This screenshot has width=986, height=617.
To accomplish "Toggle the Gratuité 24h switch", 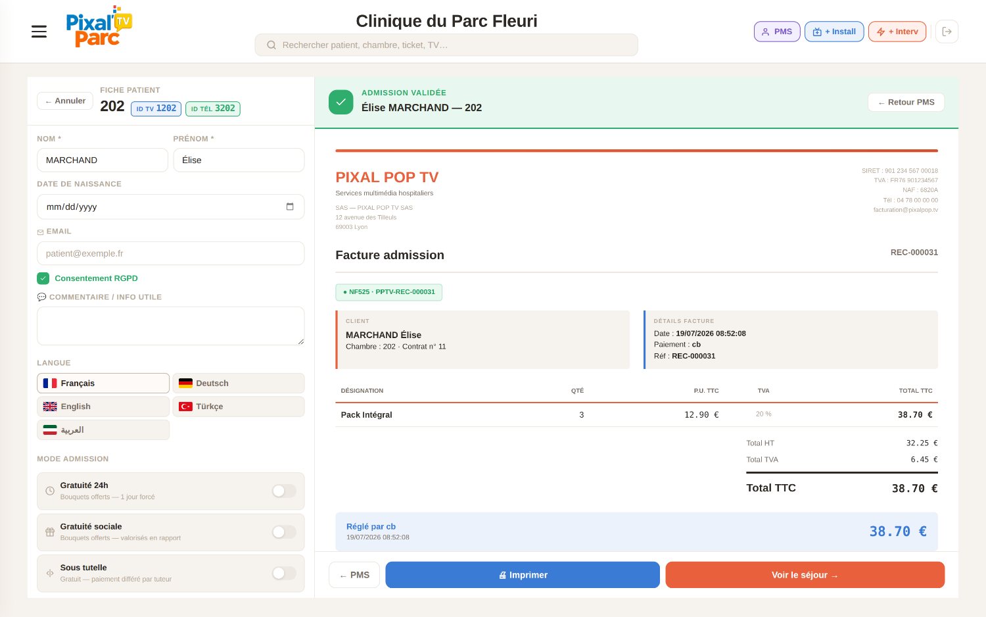I will [x=284, y=491].
